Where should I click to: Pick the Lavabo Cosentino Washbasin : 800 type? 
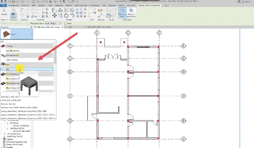24,111
